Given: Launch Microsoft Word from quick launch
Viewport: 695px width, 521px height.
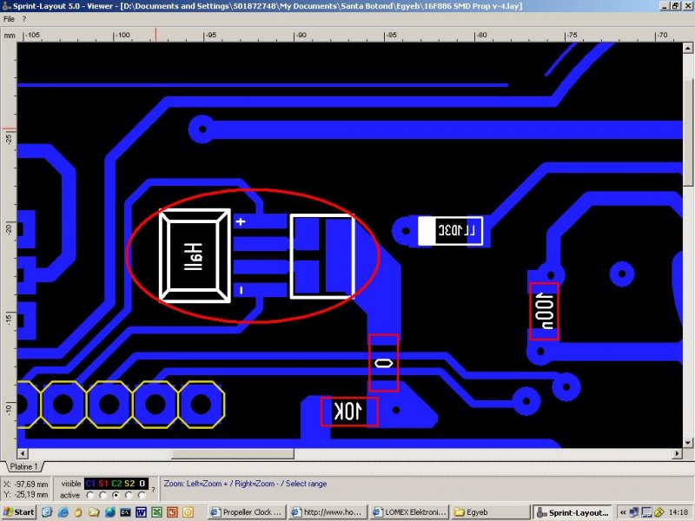Looking at the screenshot, I should pos(141,512).
